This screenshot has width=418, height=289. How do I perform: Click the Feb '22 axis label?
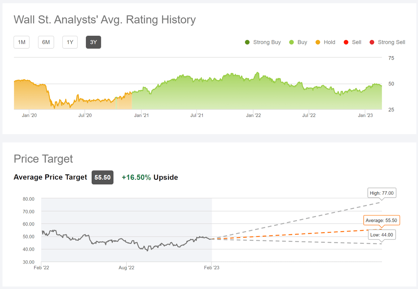click(x=41, y=268)
